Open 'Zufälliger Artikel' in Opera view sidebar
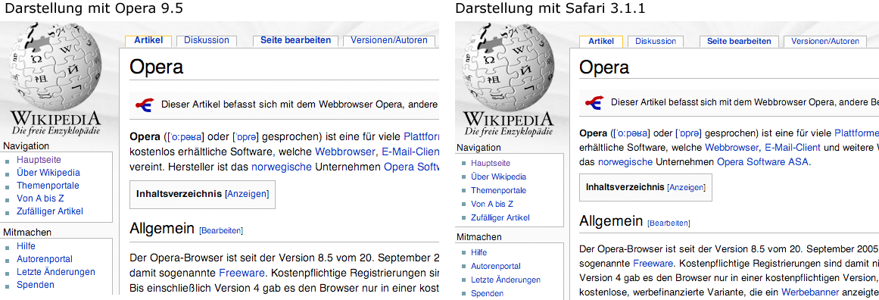This screenshot has width=879, height=300. pyautogui.click(x=50, y=211)
